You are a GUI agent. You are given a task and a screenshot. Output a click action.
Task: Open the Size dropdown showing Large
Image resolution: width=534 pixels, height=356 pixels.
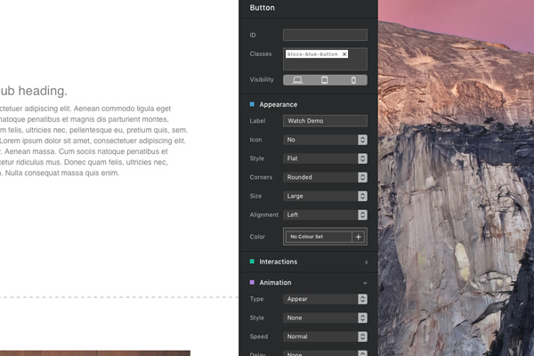(x=325, y=196)
